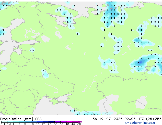This screenshot has height=125, width=162.
Task: Click the '35' legend scale label
Action: pyautogui.click(x=61, y=124)
